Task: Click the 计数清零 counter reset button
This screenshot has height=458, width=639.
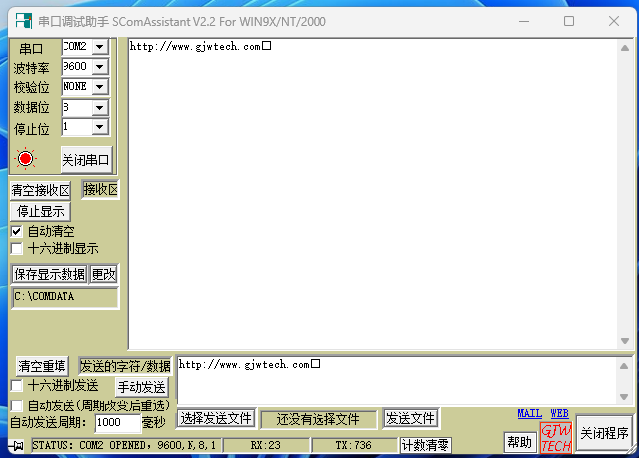Action: (x=426, y=445)
